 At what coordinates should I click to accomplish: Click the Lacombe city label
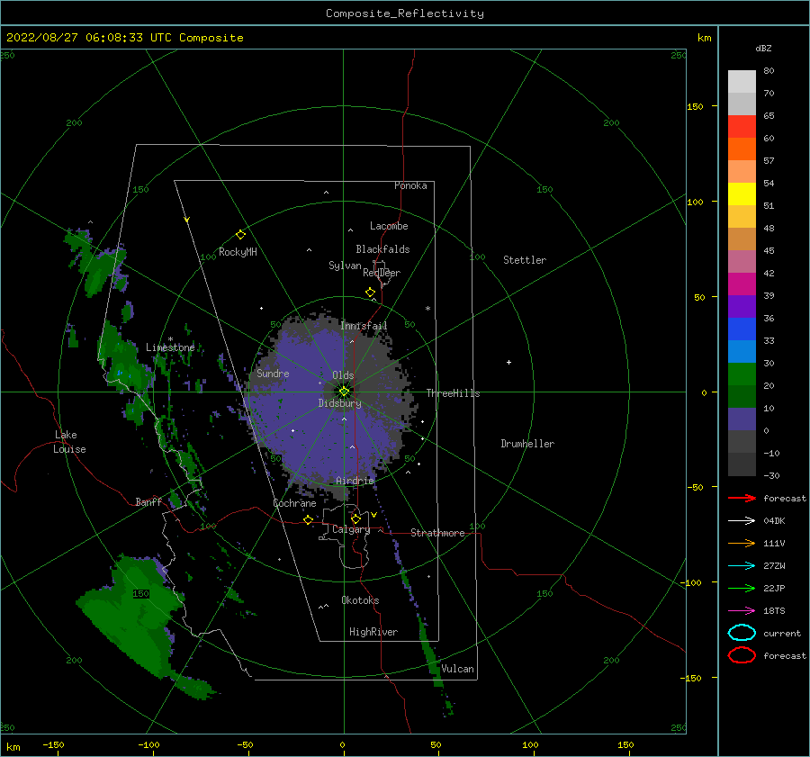tap(389, 226)
